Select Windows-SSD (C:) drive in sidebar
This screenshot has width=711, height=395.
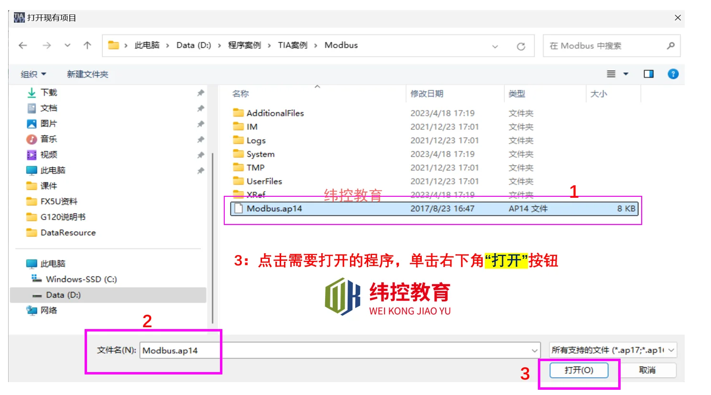pyautogui.click(x=81, y=279)
